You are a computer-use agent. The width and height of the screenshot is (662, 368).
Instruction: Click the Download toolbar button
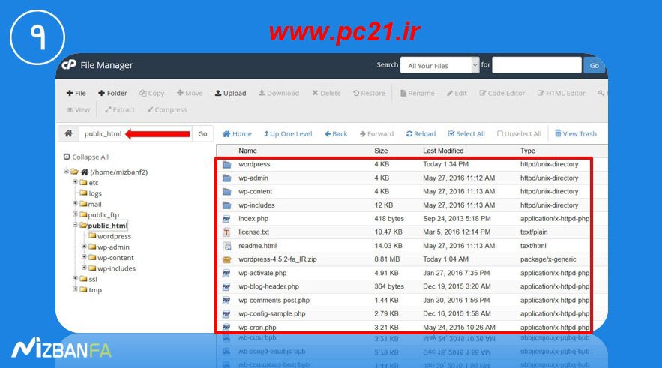[x=279, y=93]
